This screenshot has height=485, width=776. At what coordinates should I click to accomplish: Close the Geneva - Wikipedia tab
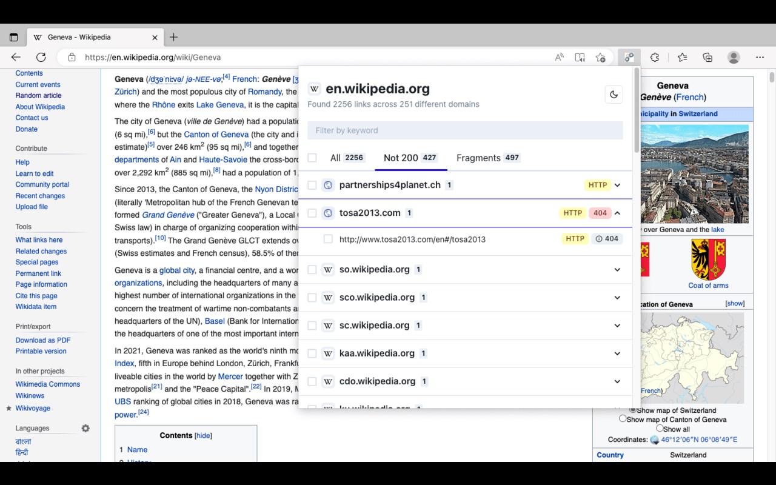[x=155, y=38]
